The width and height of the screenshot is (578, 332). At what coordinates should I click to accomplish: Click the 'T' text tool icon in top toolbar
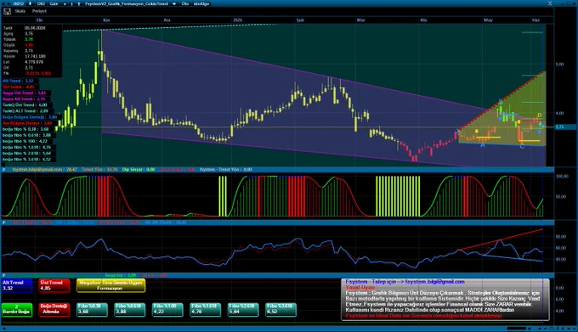[78, 3]
